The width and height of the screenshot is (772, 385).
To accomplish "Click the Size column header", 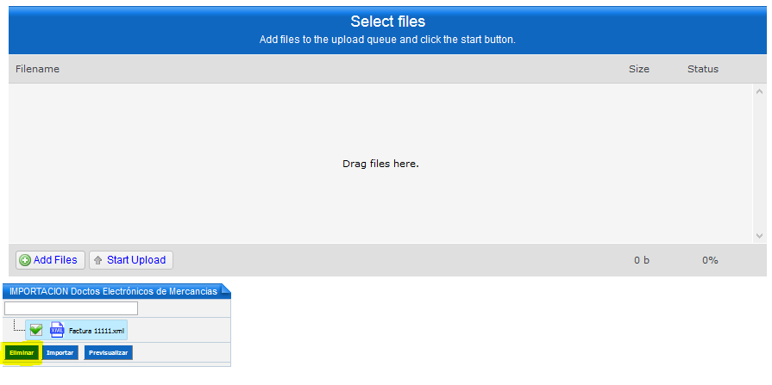I will pyautogui.click(x=638, y=69).
